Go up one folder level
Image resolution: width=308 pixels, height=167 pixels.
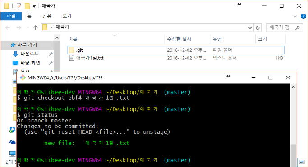pos(35,27)
